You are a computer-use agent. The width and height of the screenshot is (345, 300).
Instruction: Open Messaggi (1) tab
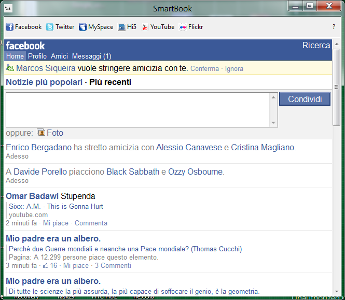[x=91, y=56]
